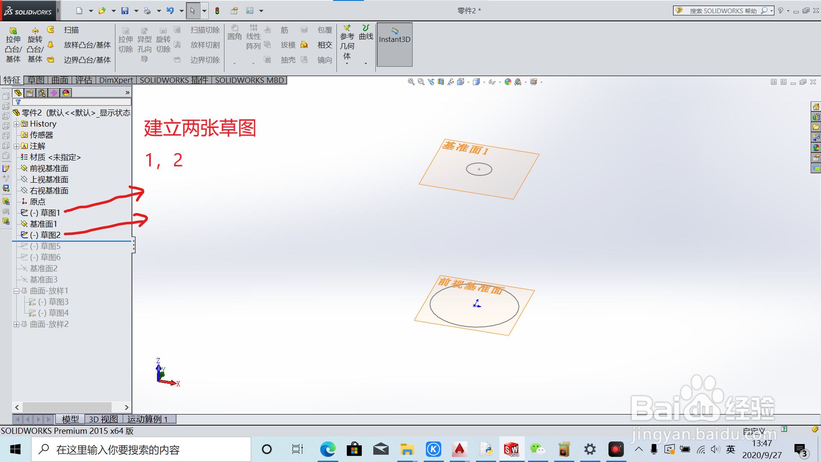
Task: Open the FeatureManager design tree tab
Action: [18, 93]
